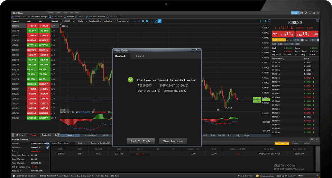The width and height of the screenshot is (332, 178).
Task: Toggle the yellow Confirmation button in quote panel
Action: (278, 40)
